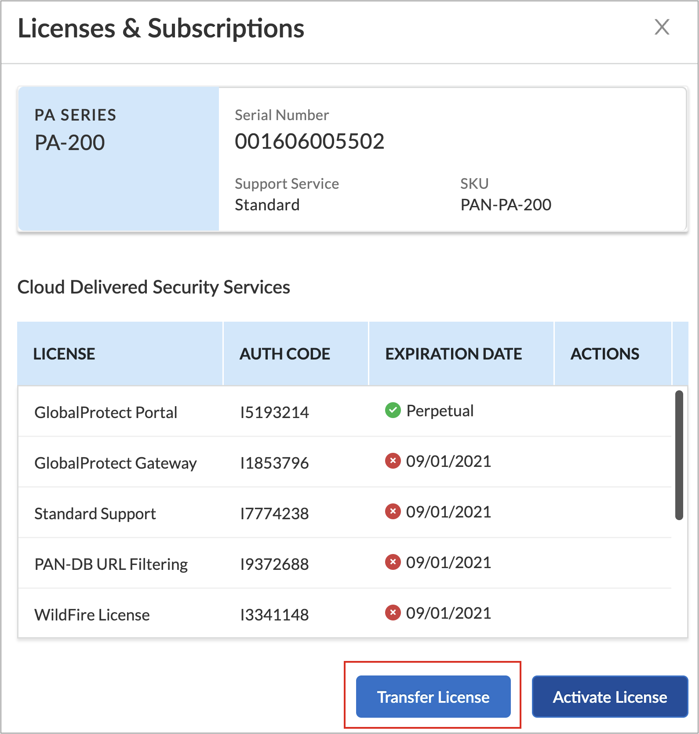Select the GlobalProtect Portal license row
The height and width of the screenshot is (734, 699).
click(106, 412)
